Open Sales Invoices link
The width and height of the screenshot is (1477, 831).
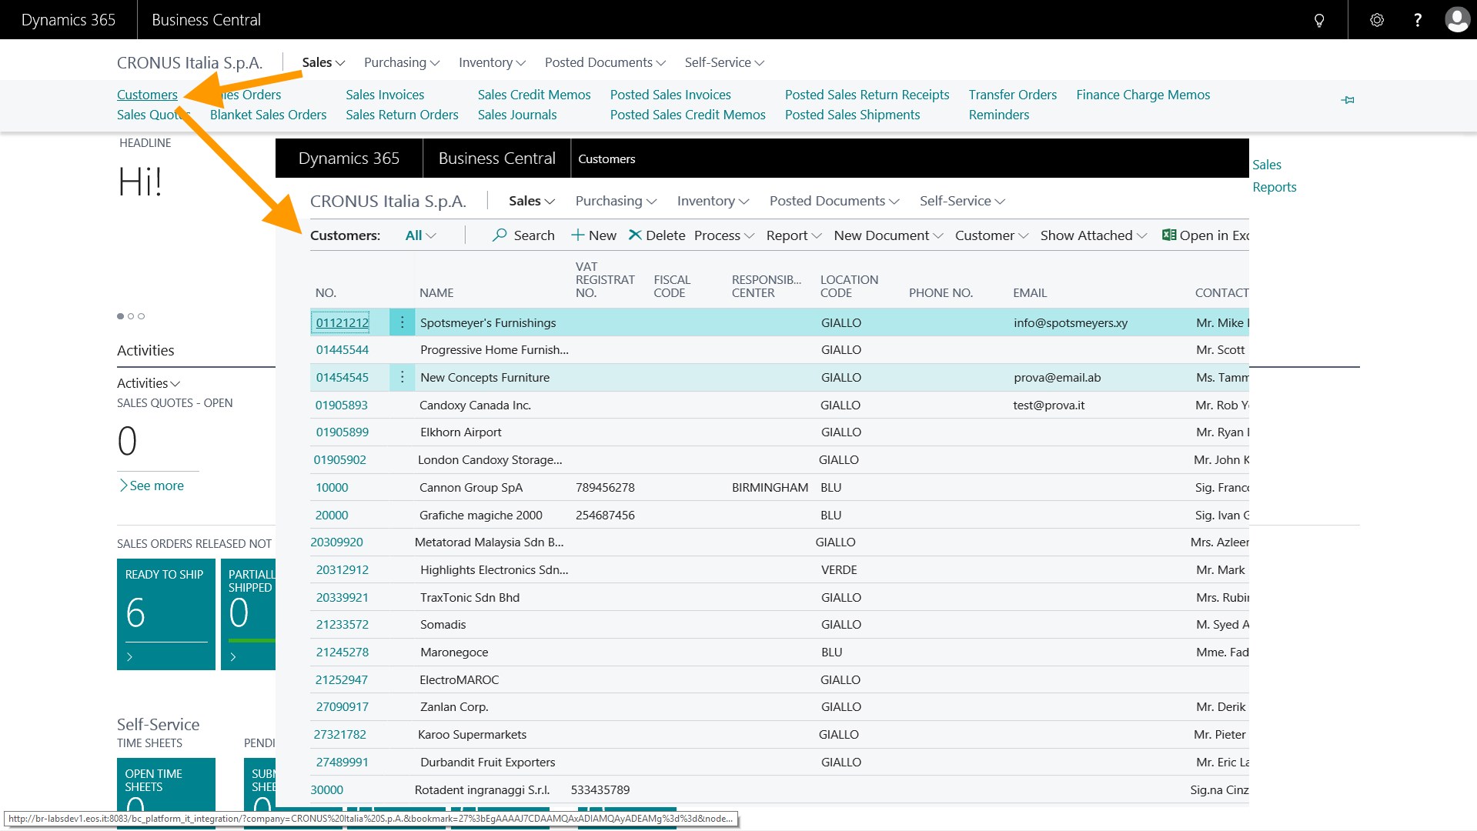tap(385, 95)
